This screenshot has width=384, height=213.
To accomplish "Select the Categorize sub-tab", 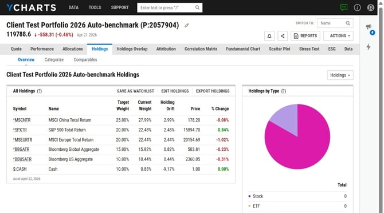I will pos(54,60).
